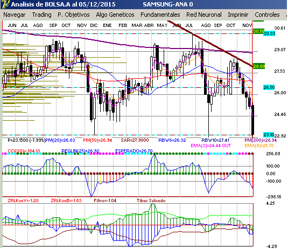288x249 pixels.
Task: Click the DIC month label on time axis
Action: click(94, 25)
